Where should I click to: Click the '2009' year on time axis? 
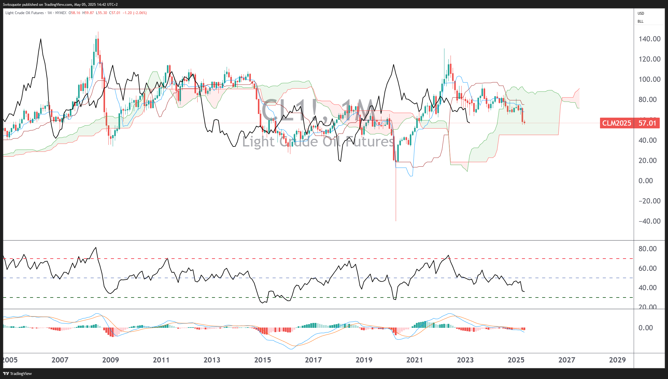tap(111, 360)
